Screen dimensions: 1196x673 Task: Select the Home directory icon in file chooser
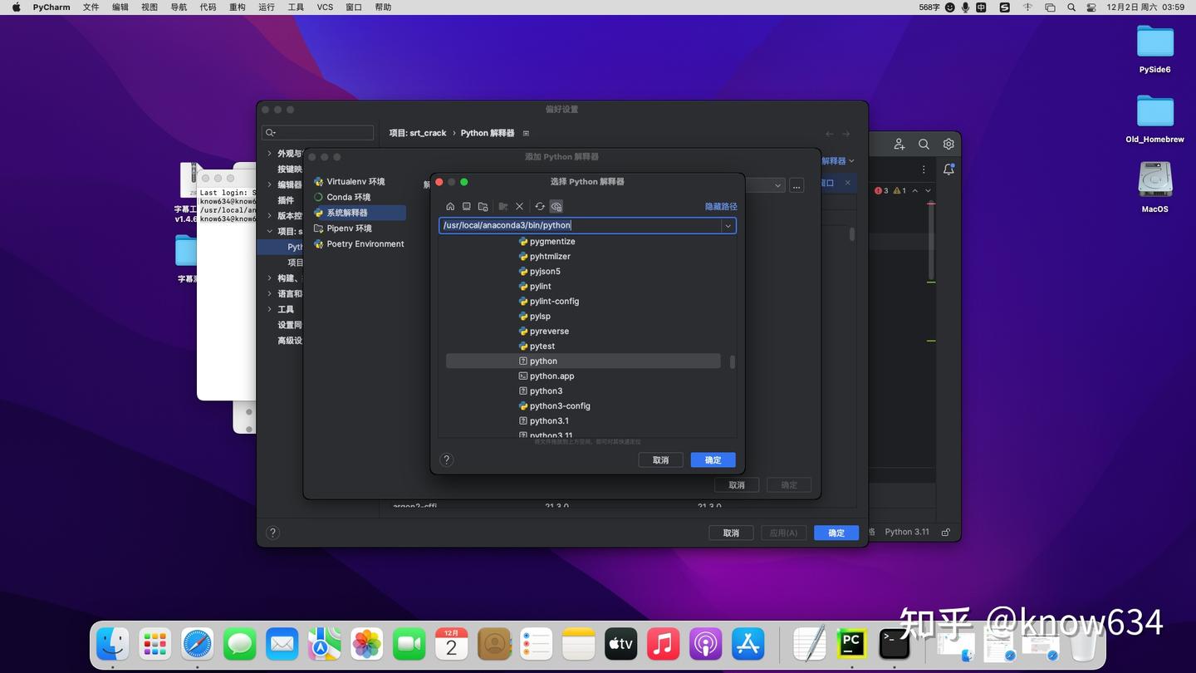coord(450,206)
